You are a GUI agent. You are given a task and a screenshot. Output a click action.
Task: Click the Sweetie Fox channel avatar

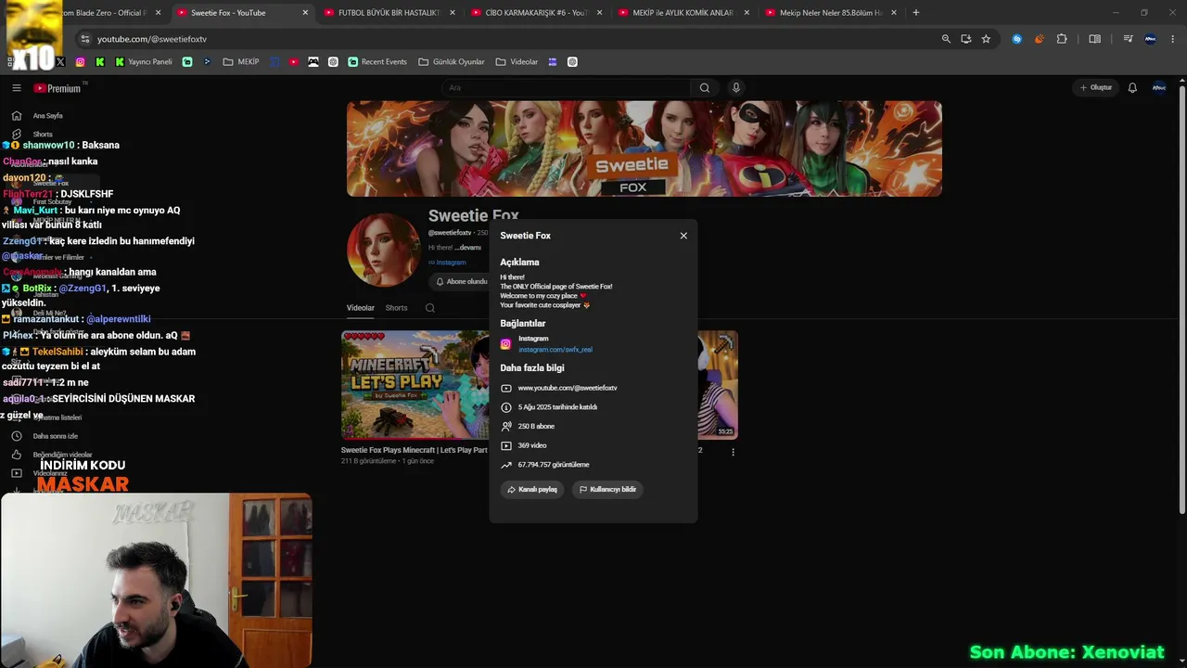coord(383,250)
